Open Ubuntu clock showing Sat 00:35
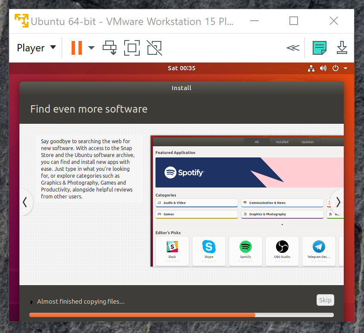This screenshot has height=333, width=364. coord(182,68)
